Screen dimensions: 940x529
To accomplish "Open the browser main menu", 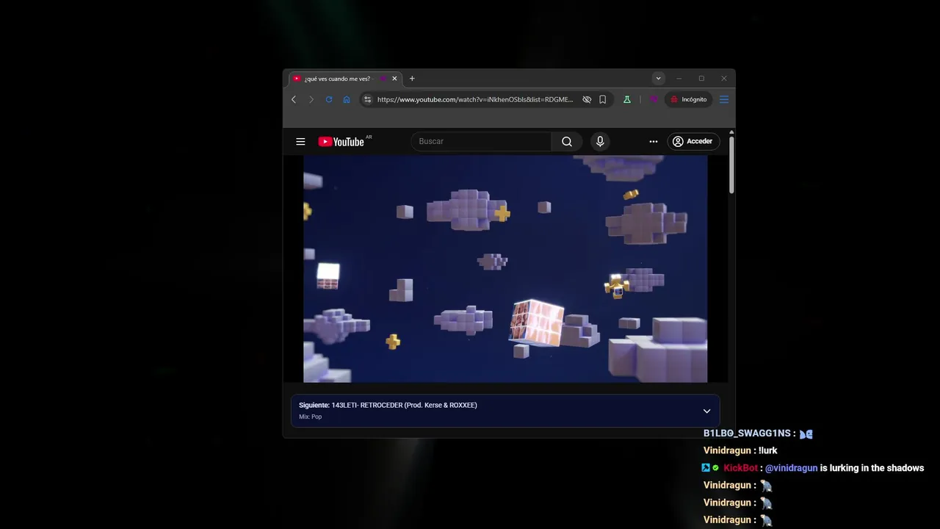I will click(x=724, y=99).
